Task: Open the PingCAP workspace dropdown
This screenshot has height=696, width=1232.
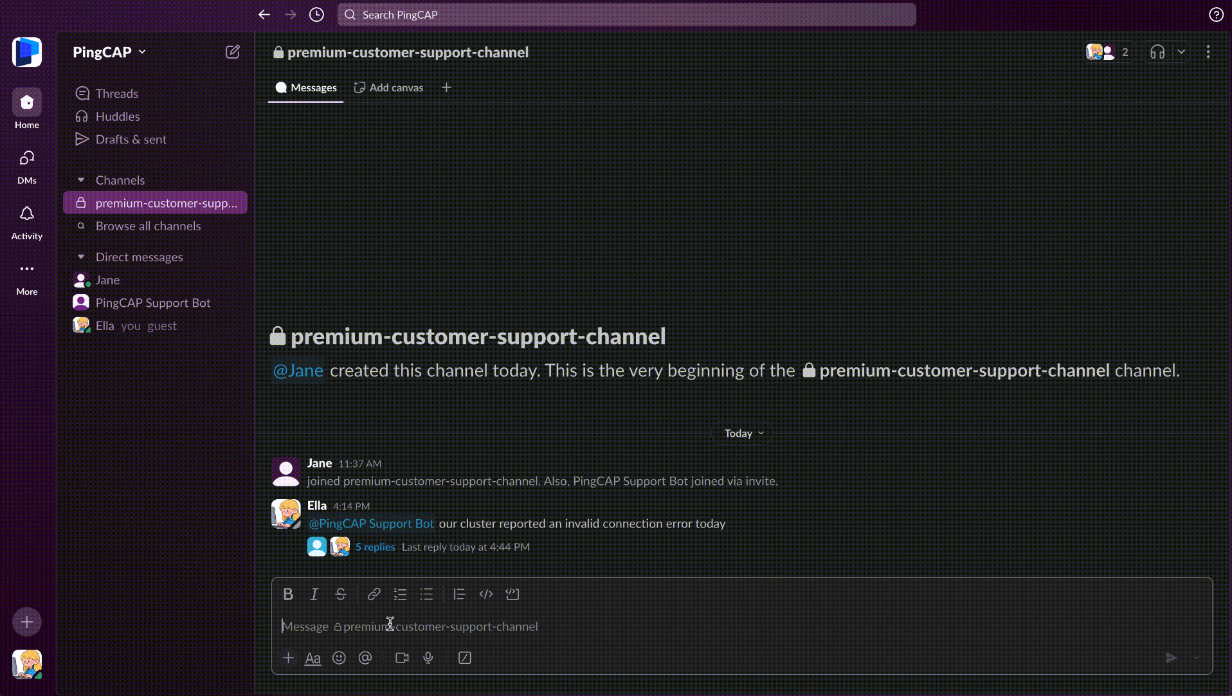Action: point(109,52)
